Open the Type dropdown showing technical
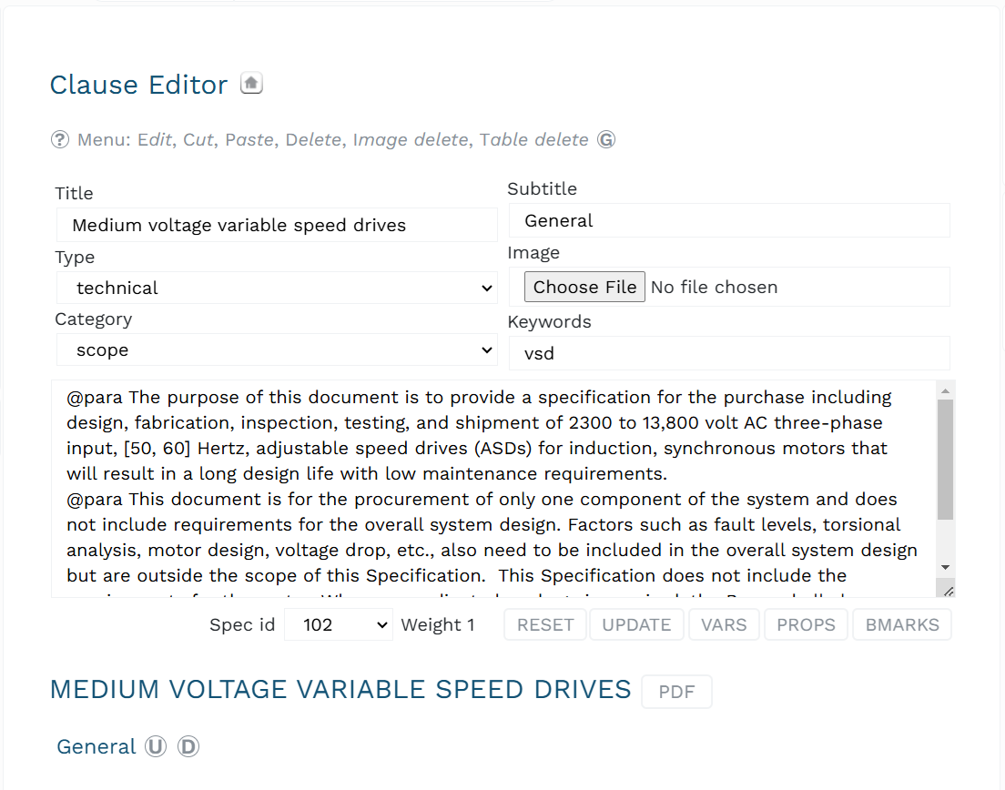The height and width of the screenshot is (790, 1005). coord(277,288)
